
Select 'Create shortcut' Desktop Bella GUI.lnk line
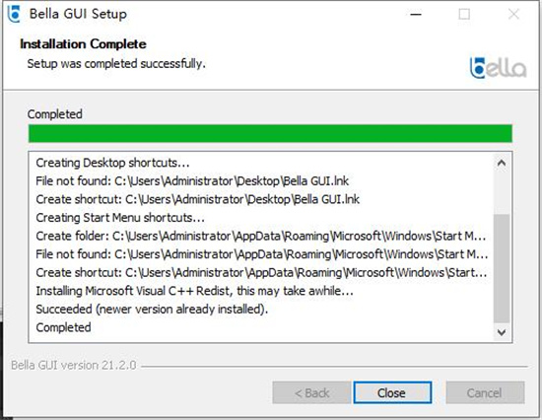coord(197,199)
